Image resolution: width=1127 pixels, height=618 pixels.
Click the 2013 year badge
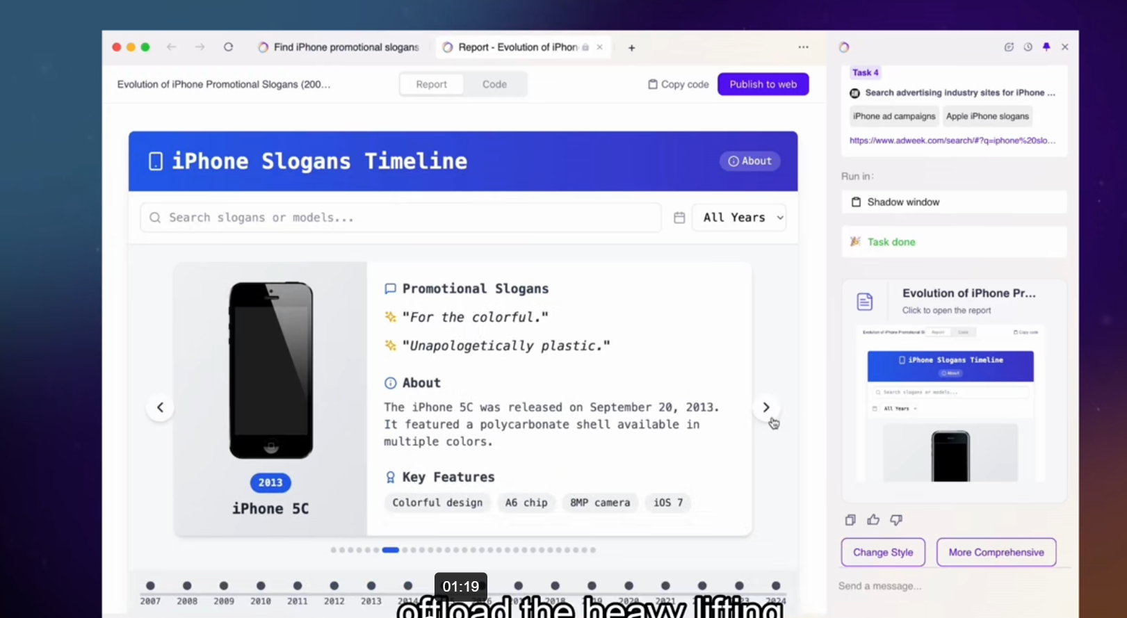pos(270,482)
